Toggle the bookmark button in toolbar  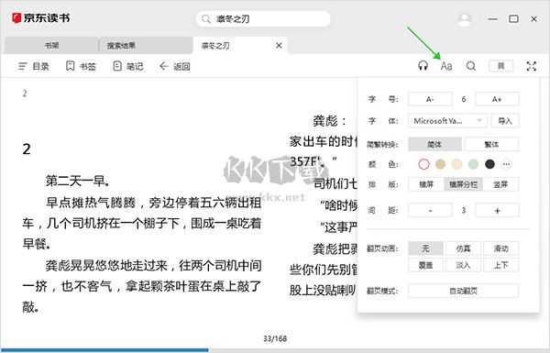click(x=500, y=66)
